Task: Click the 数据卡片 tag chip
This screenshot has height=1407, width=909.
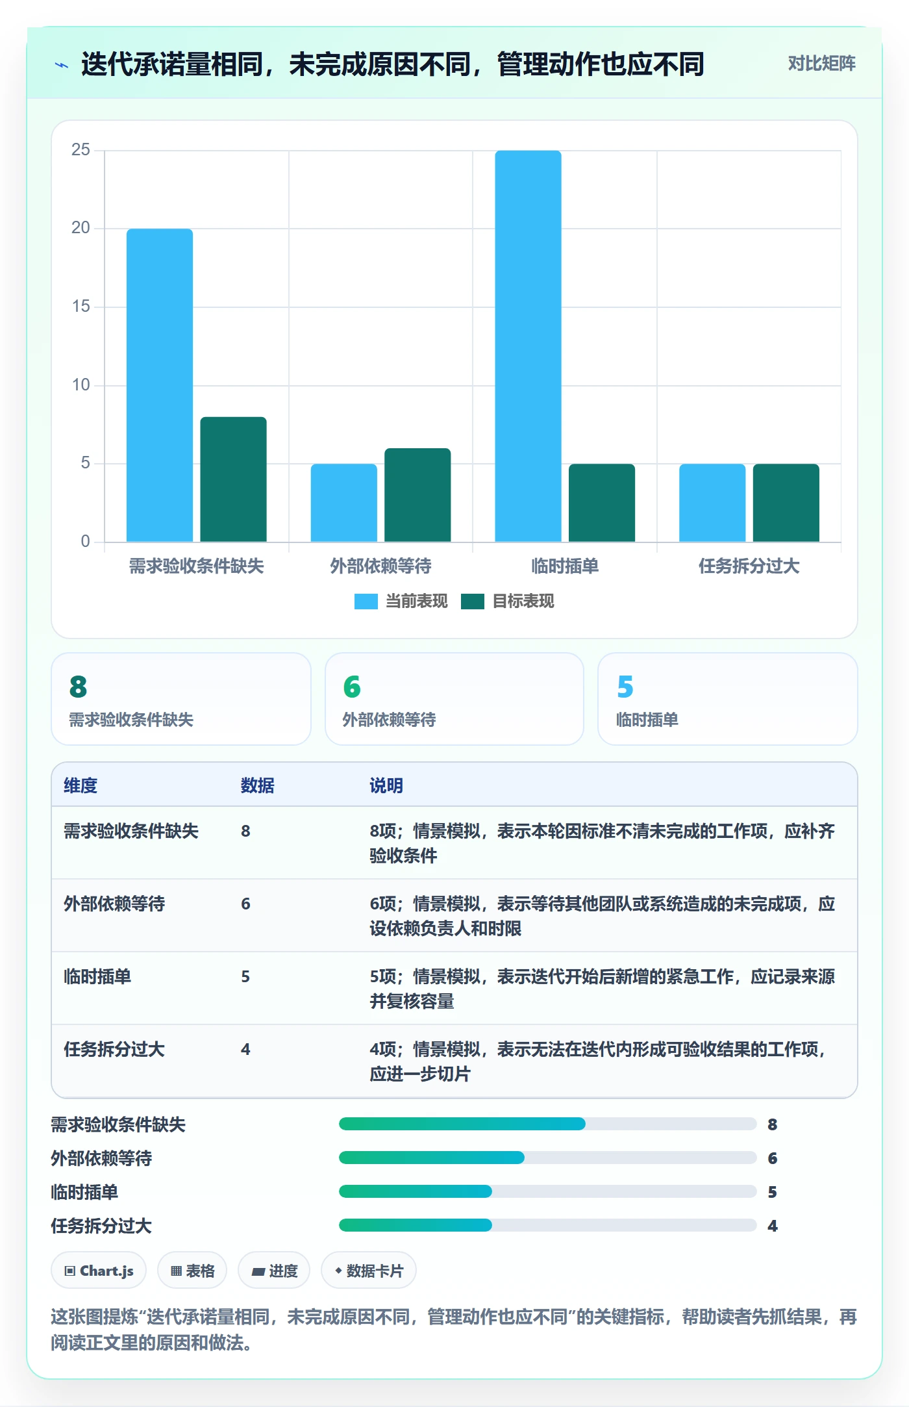Action: [x=369, y=1271]
